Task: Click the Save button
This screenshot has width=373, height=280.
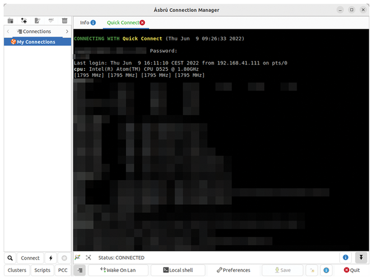Action: (283, 270)
